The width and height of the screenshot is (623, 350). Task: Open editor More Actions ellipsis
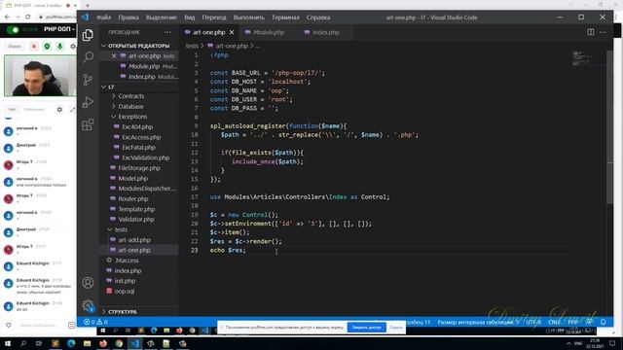[x=603, y=32]
